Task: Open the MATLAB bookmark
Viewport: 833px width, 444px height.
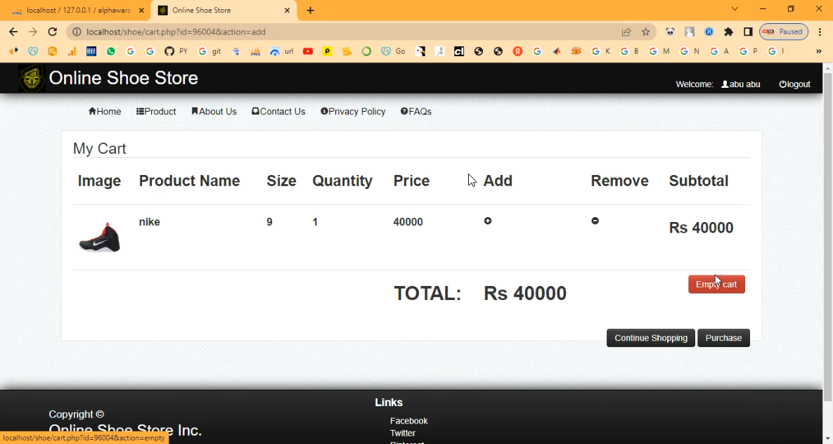Action: [557, 51]
